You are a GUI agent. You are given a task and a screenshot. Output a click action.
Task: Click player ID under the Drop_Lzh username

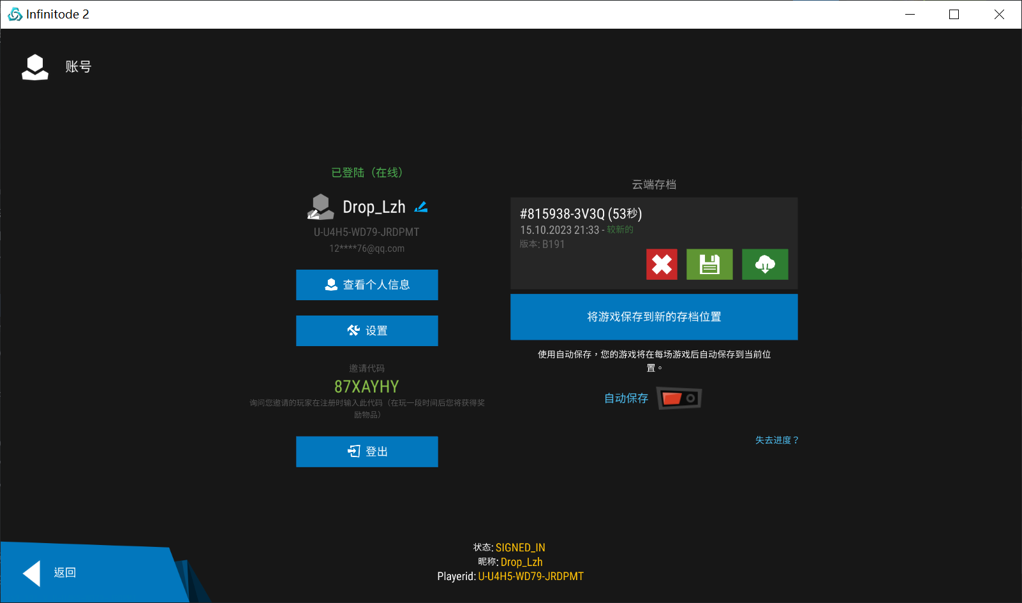(x=366, y=232)
